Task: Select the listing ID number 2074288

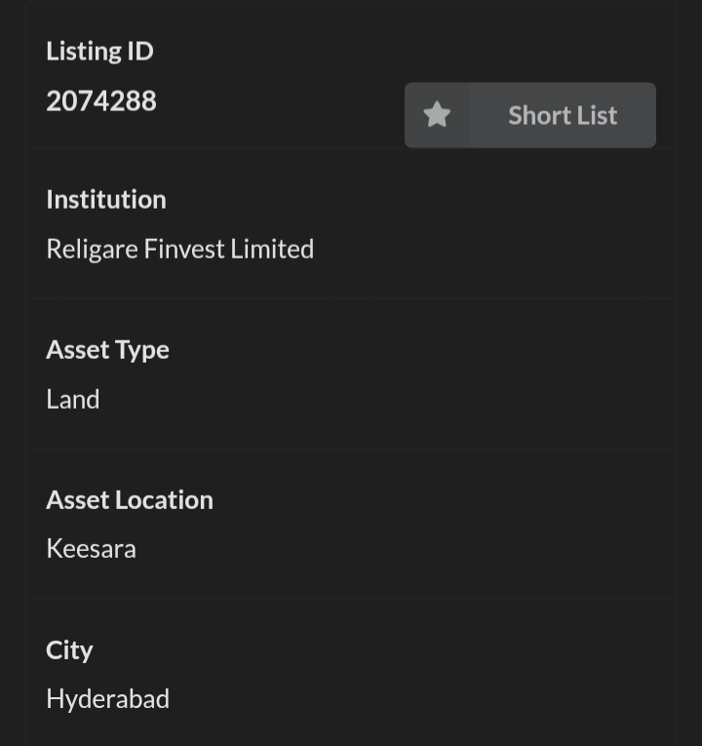Action: (x=101, y=100)
